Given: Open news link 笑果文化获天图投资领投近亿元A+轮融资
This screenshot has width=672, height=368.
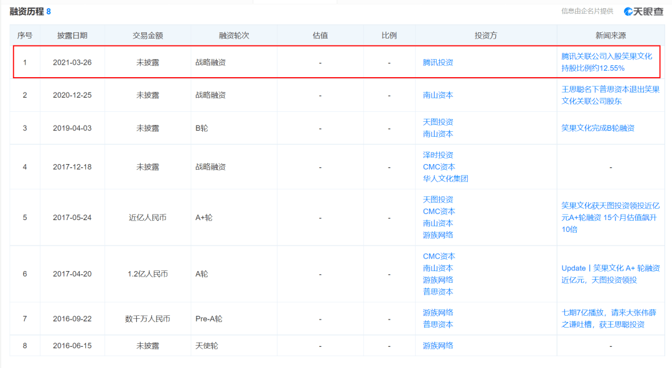Looking at the screenshot, I should (610, 218).
